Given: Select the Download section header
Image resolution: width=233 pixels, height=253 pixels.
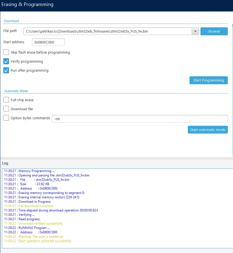Looking at the screenshot, I should pyautogui.click(x=11, y=21).
